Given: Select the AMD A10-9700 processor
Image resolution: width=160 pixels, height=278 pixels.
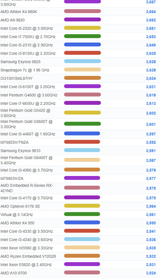Looking at the screenshot, I should point(14,273).
